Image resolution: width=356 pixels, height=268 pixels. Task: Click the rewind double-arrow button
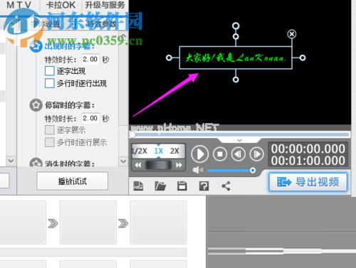coord(138,165)
